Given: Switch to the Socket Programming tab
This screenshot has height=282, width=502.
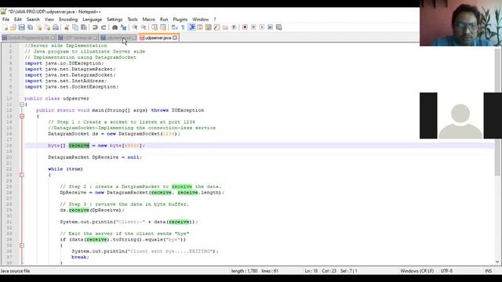Looking at the screenshot, I should point(28,38).
